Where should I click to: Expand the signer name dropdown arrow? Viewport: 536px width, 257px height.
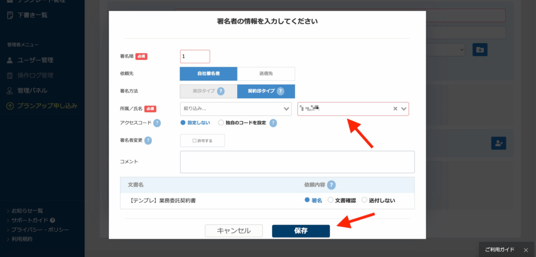click(x=404, y=109)
